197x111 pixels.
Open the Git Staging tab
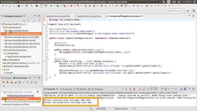coord(95,89)
